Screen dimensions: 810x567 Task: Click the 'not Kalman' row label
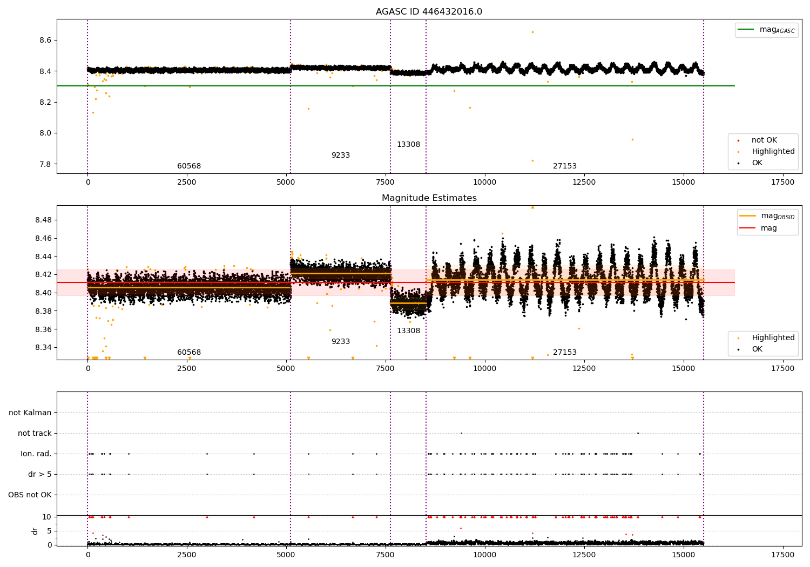30,413
